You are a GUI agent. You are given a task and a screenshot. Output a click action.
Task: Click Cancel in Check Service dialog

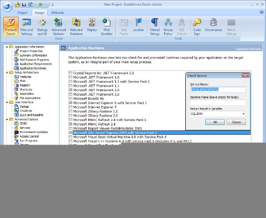click(x=236, y=122)
